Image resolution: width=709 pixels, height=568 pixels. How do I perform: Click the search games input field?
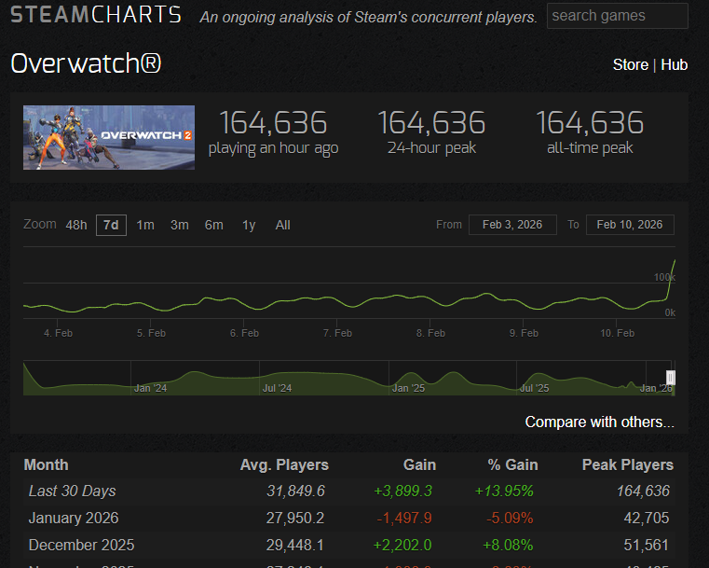[617, 16]
